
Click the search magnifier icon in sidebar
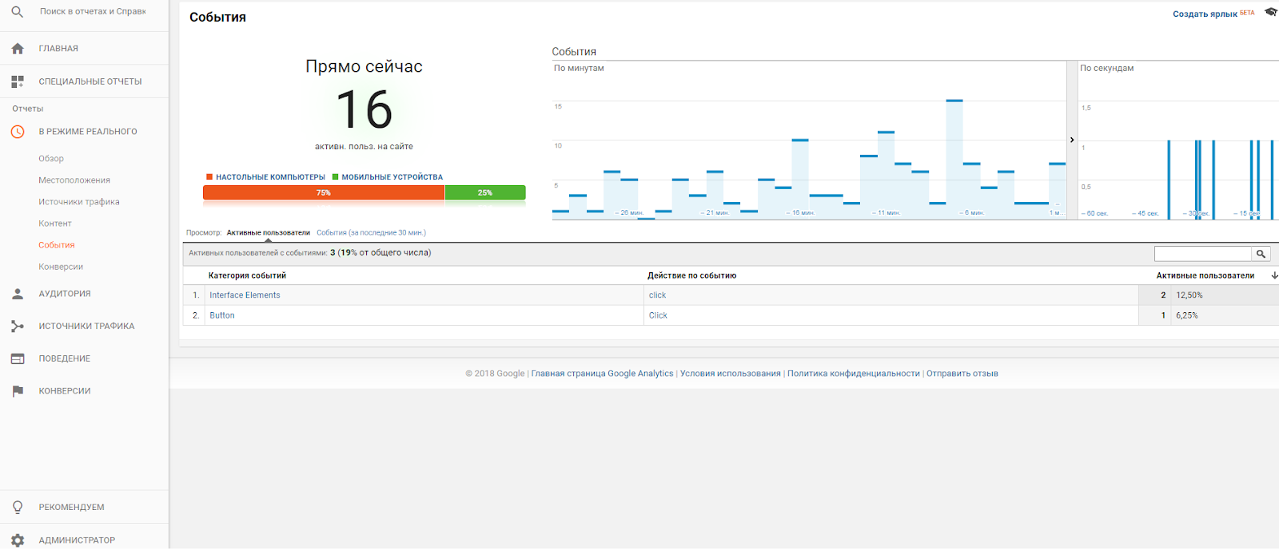click(x=17, y=12)
